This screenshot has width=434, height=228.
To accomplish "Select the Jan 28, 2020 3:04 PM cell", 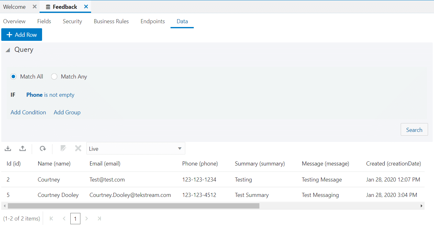I will pos(392,195).
